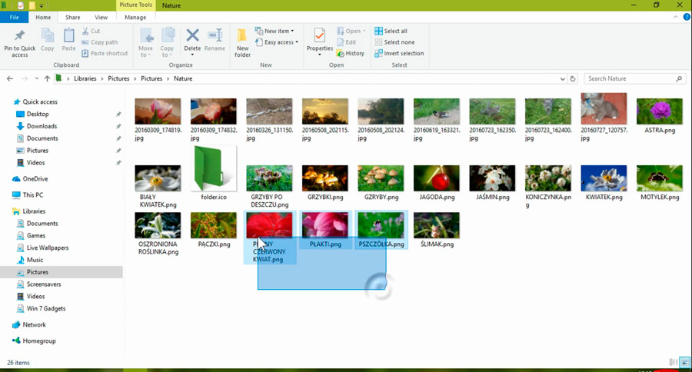Image resolution: width=692 pixels, height=372 pixels.
Task: Open Network in the navigation pane
Action: coord(34,324)
